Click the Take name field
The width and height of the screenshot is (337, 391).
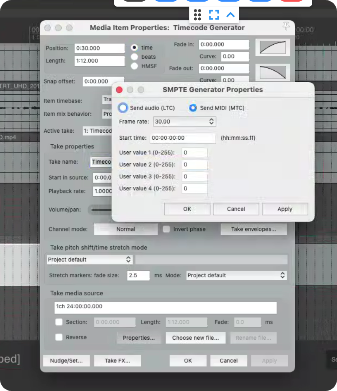coord(101,162)
